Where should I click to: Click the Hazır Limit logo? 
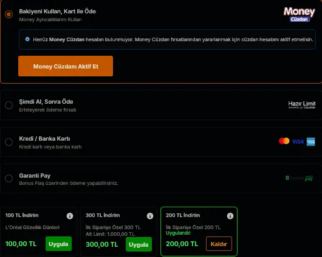302,105
